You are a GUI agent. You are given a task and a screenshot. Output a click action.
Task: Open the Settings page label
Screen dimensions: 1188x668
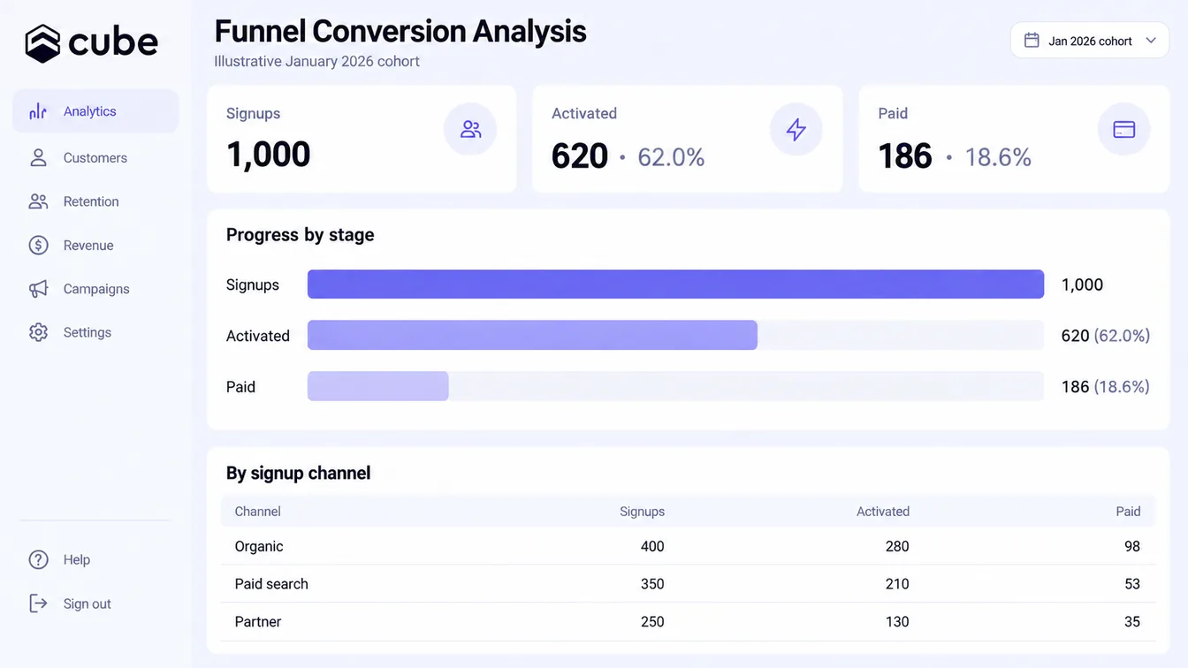coord(88,332)
